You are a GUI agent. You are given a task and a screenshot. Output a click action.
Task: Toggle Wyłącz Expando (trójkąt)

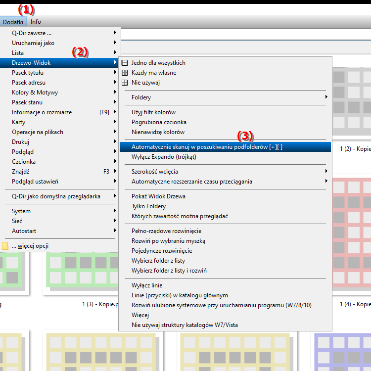click(x=225, y=157)
